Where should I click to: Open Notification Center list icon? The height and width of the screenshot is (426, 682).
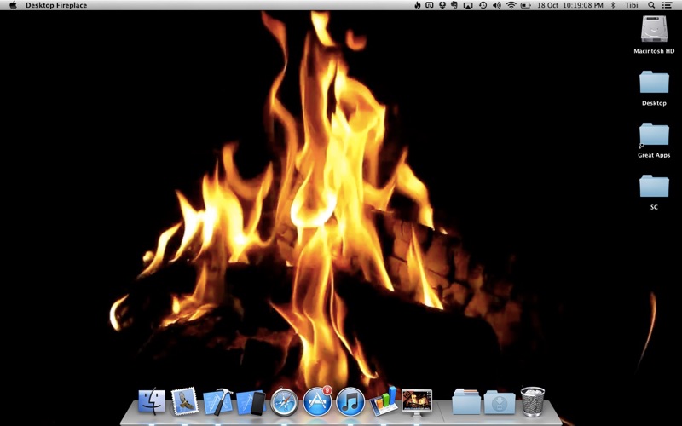667,5
